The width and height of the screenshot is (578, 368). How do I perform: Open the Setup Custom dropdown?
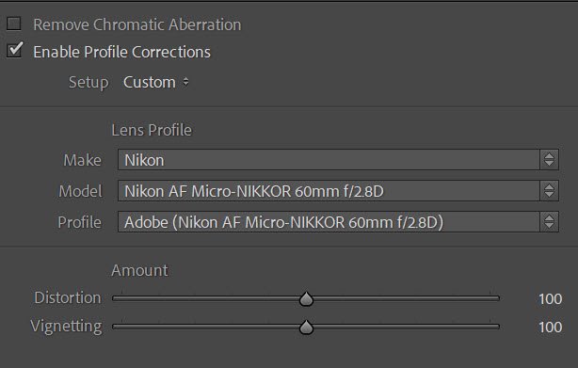[x=156, y=82]
